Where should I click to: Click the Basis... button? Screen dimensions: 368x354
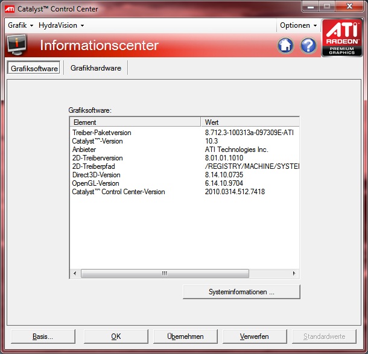click(x=43, y=337)
